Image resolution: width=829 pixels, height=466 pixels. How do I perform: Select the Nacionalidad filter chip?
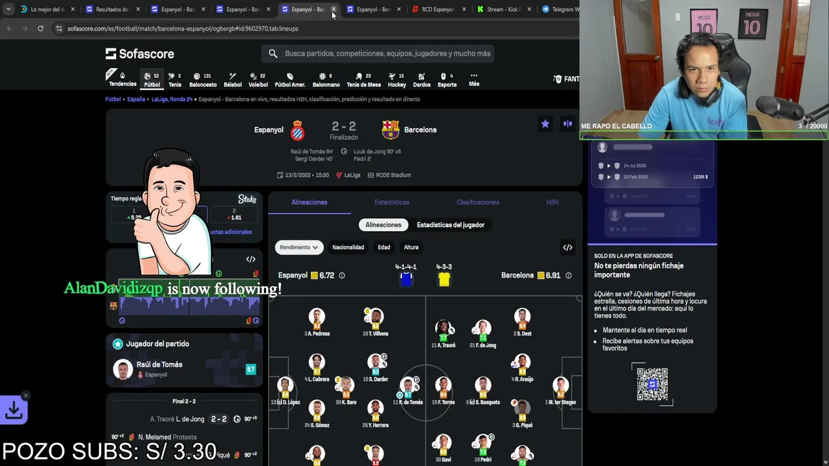pos(348,247)
